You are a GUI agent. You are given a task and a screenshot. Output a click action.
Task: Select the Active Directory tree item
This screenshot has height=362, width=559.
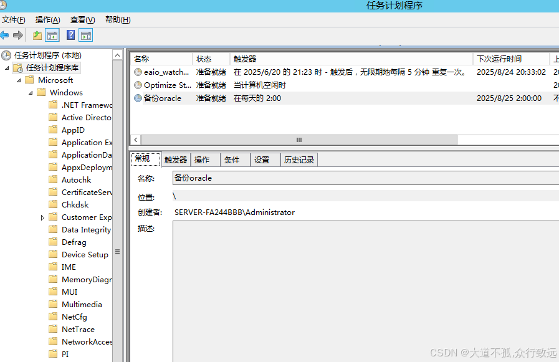tap(86, 118)
